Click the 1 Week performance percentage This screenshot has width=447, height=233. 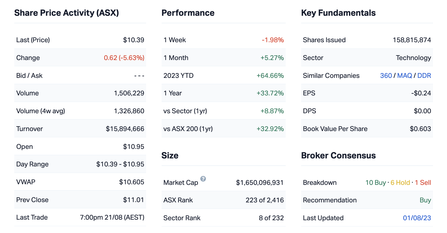(273, 40)
